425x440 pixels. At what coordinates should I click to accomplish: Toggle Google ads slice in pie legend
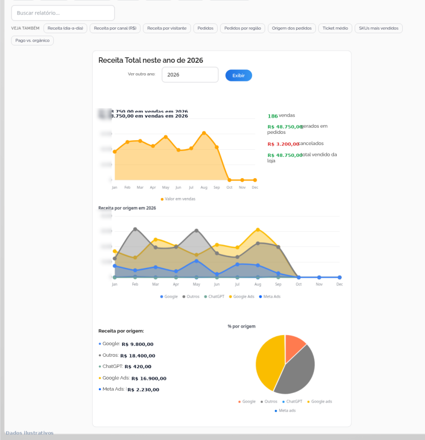[320, 402]
